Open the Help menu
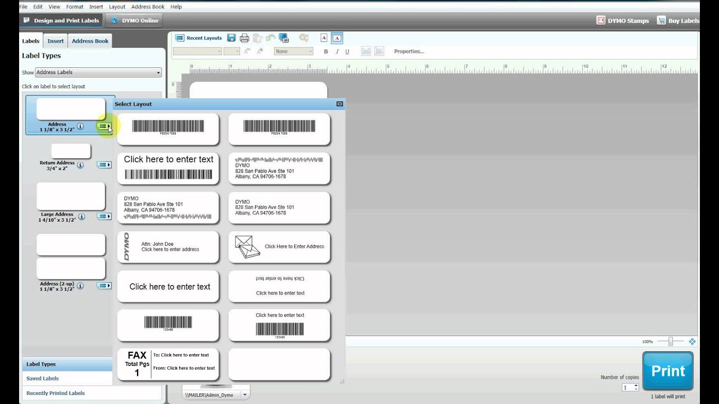This screenshot has height=404, width=719. click(176, 7)
